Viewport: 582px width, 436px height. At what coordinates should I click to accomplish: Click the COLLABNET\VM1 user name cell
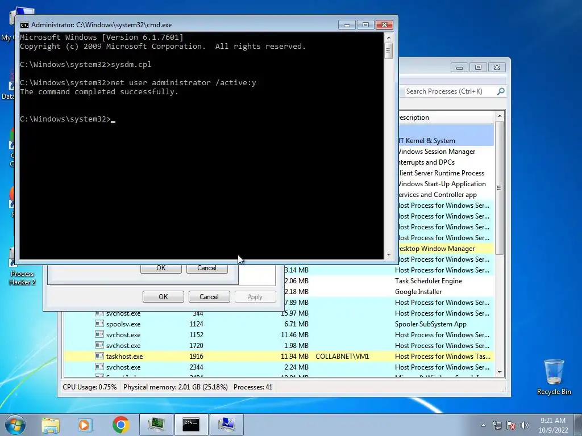(342, 357)
